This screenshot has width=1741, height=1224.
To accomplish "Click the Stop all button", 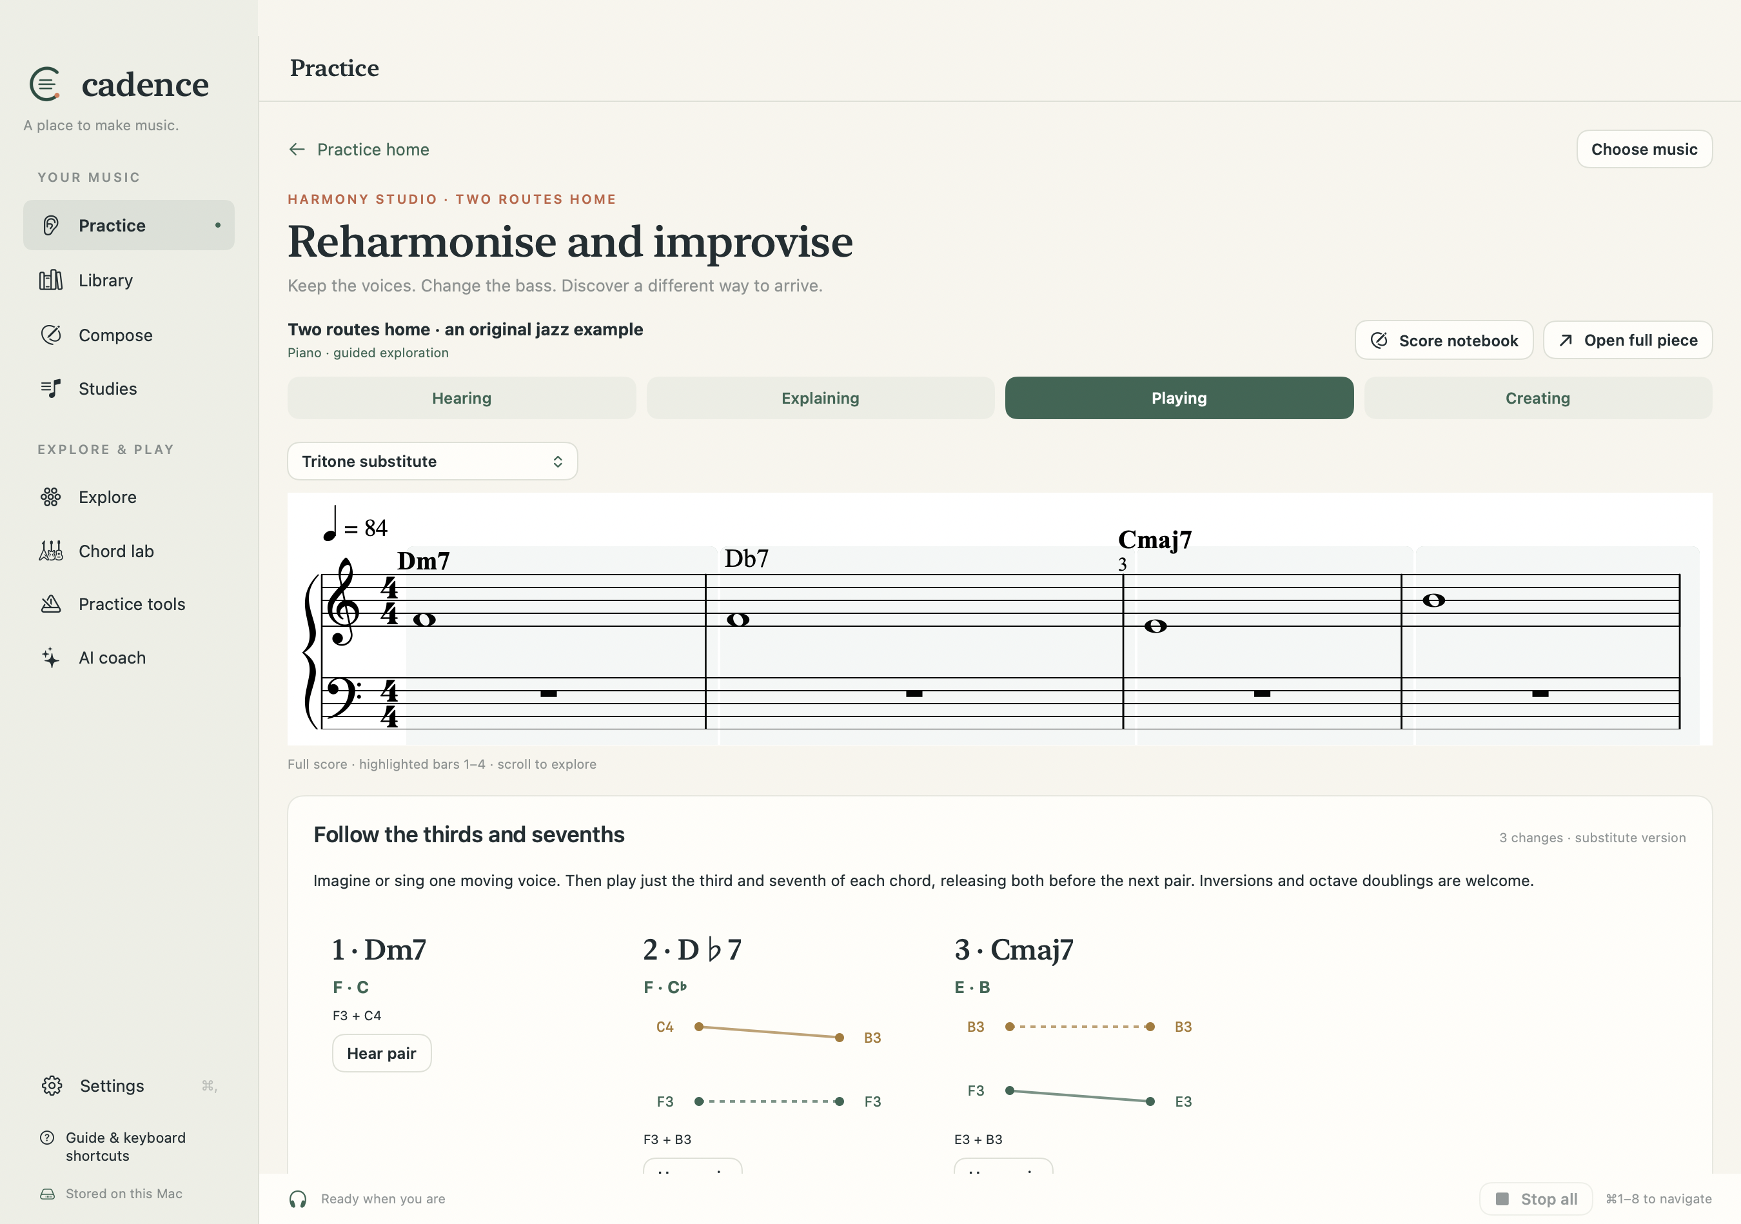I will click(x=1535, y=1199).
